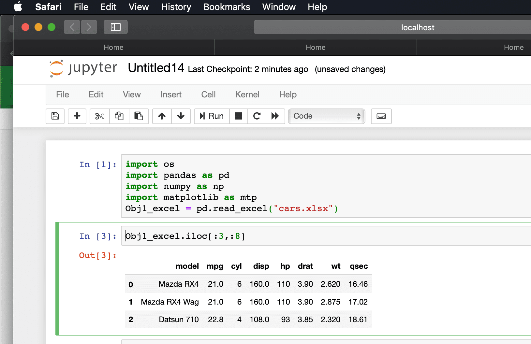Open Safari Window menu
This screenshot has width=531, height=344.
tap(279, 7)
